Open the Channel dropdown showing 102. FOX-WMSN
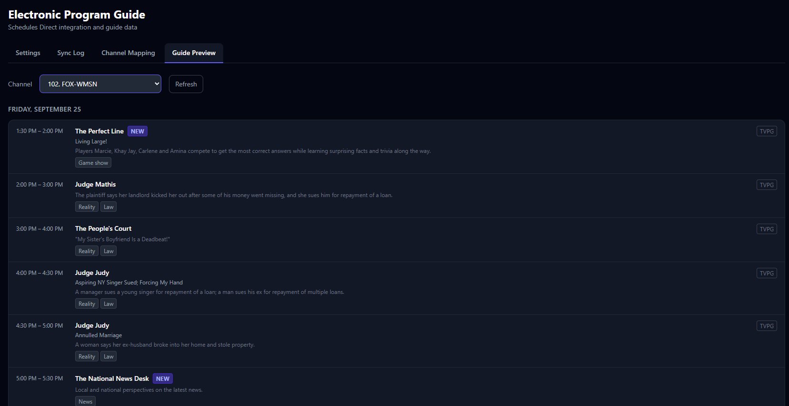The image size is (789, 406). pos(100,84)
